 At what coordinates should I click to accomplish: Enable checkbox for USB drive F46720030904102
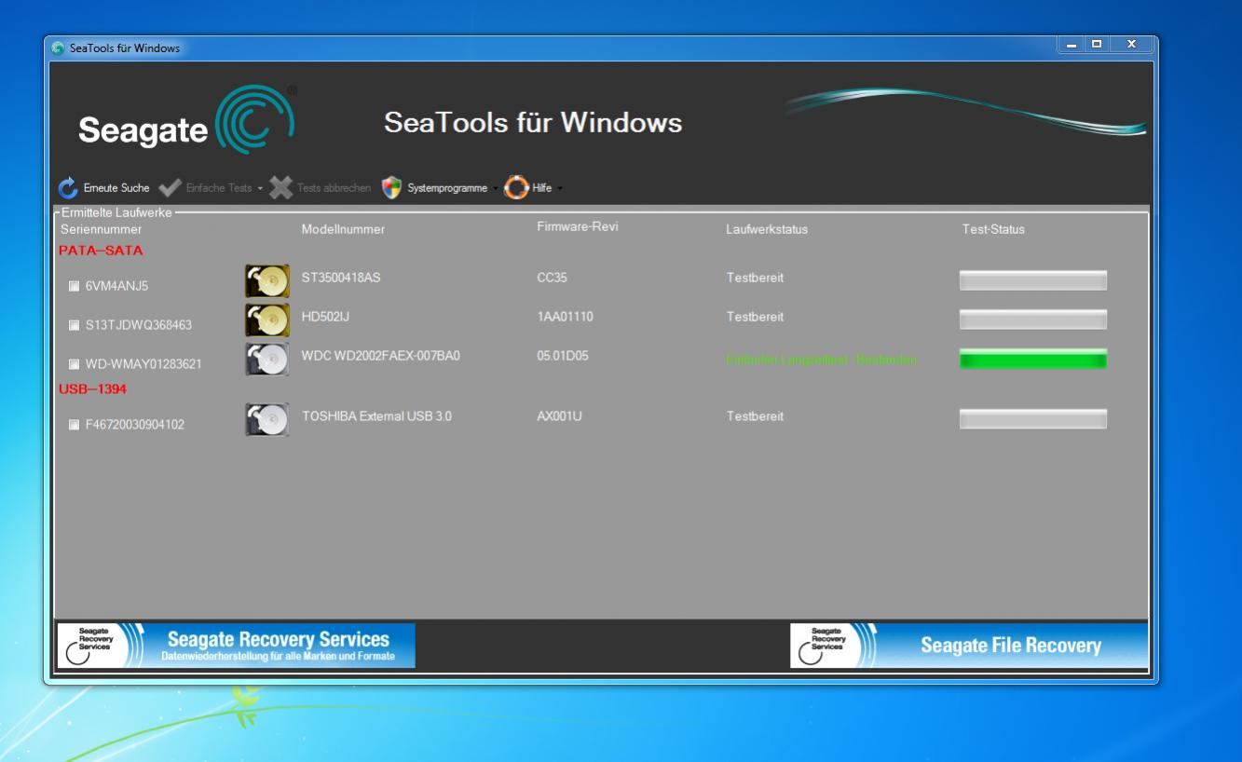(x=75, y=425)
